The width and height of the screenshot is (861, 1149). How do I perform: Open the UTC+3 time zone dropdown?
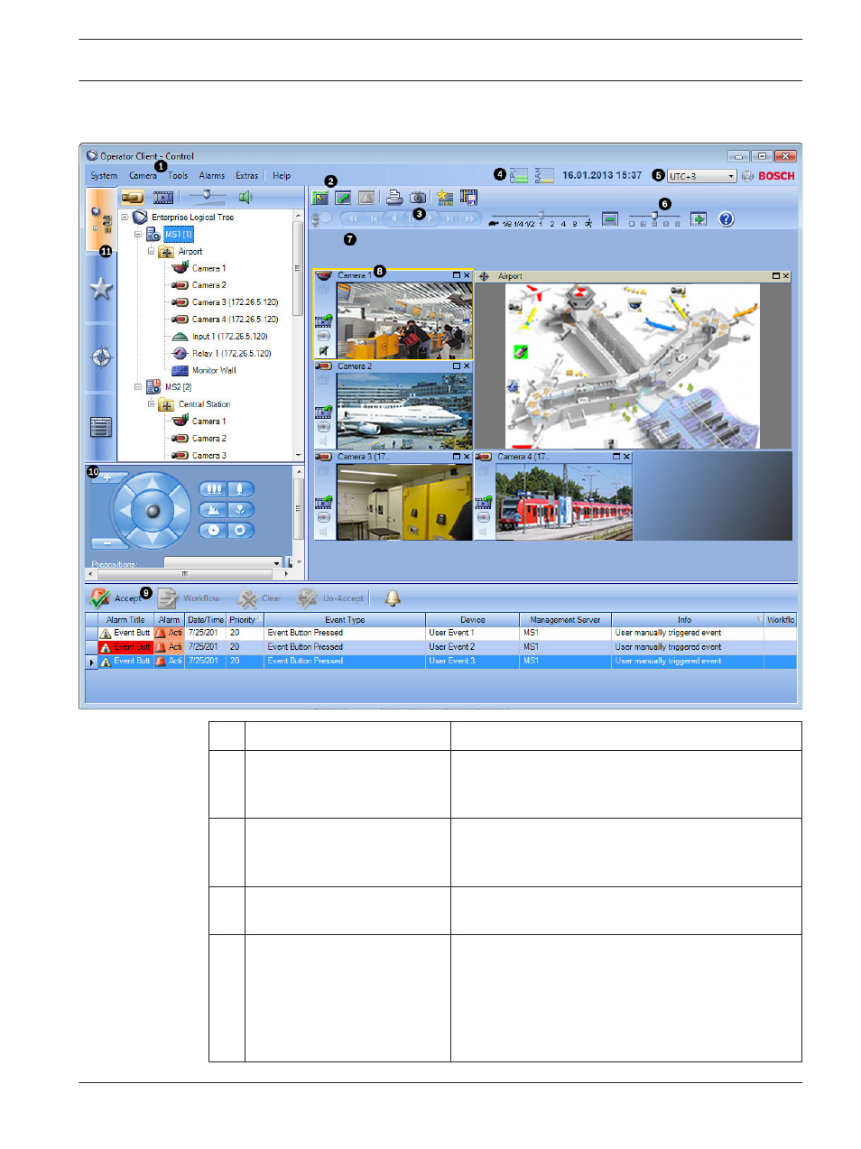pyautogui.click(x=701, y=177)
